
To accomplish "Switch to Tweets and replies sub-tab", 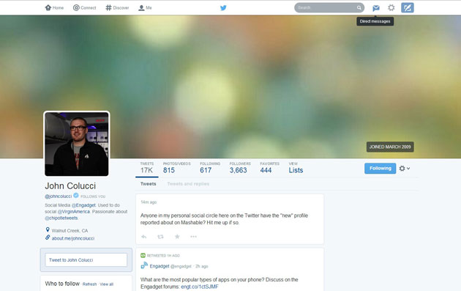I will point(188,184).
